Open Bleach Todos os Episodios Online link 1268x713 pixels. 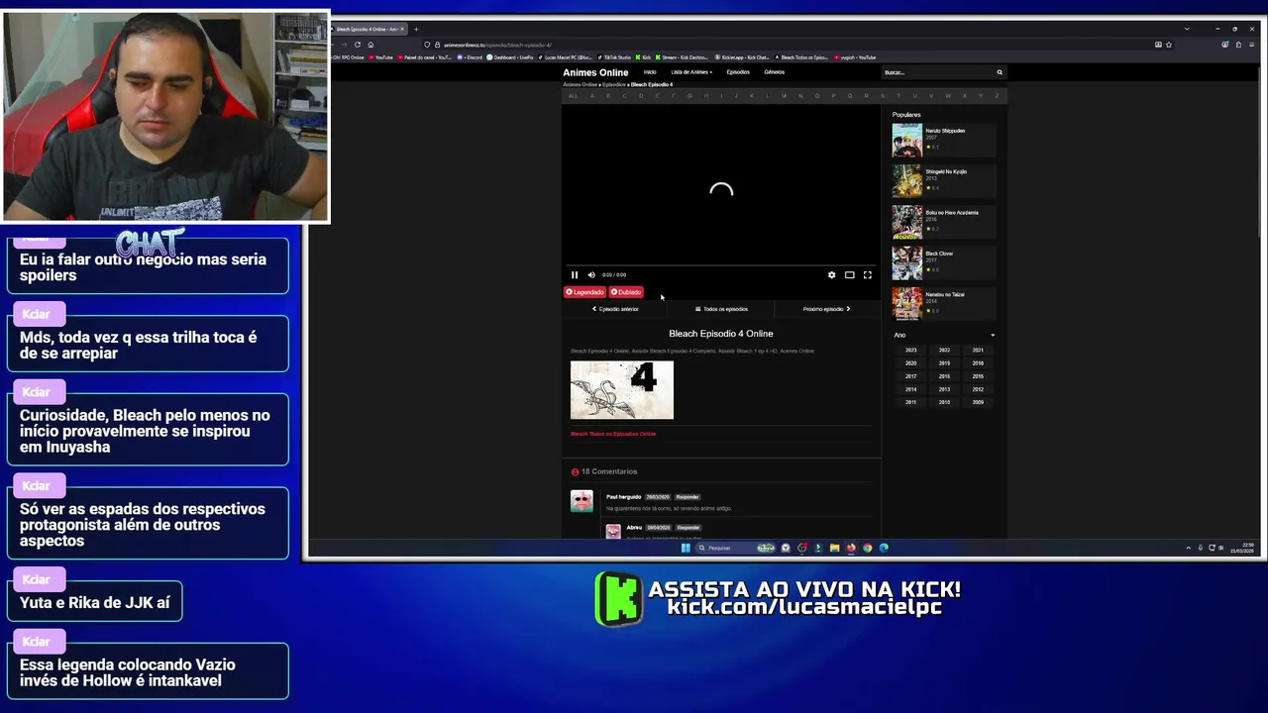[613, 434]
